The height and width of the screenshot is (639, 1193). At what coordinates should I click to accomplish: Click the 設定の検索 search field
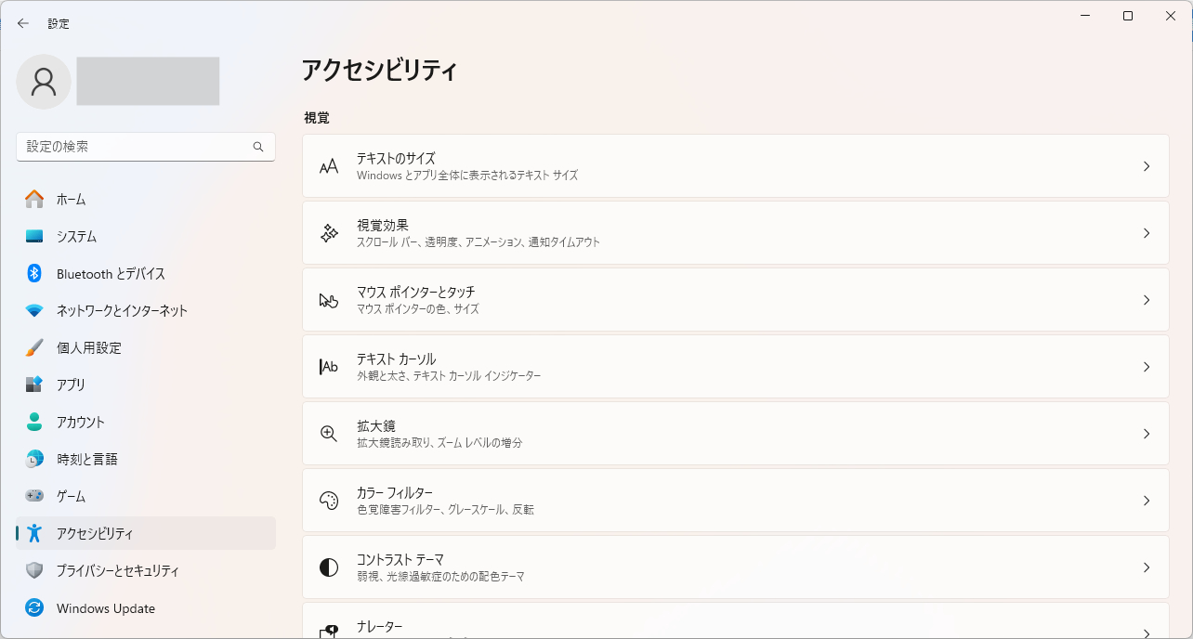(x=146, y=147)
